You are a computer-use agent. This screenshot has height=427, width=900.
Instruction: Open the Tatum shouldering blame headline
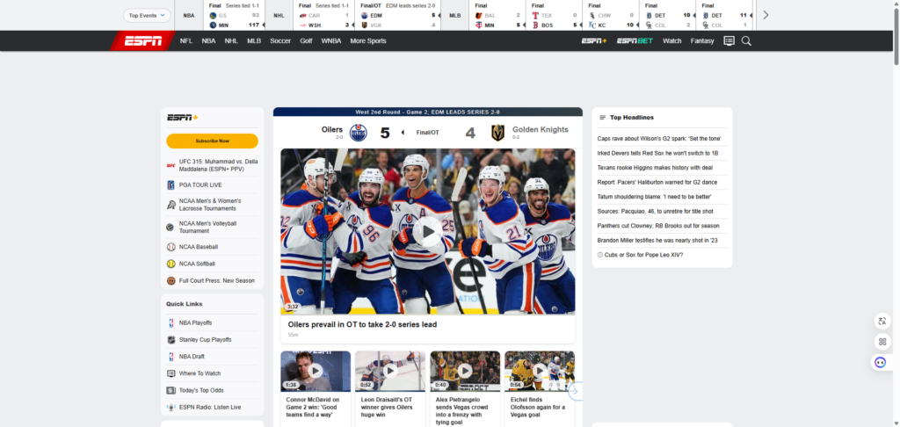pyautogui.click(x=654, y=197)
